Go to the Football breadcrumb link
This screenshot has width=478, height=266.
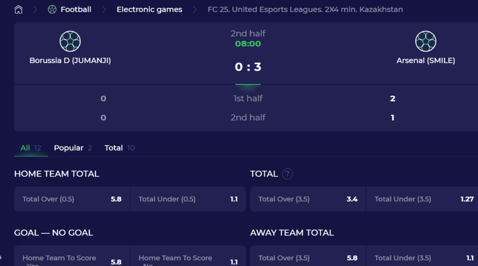76,9
